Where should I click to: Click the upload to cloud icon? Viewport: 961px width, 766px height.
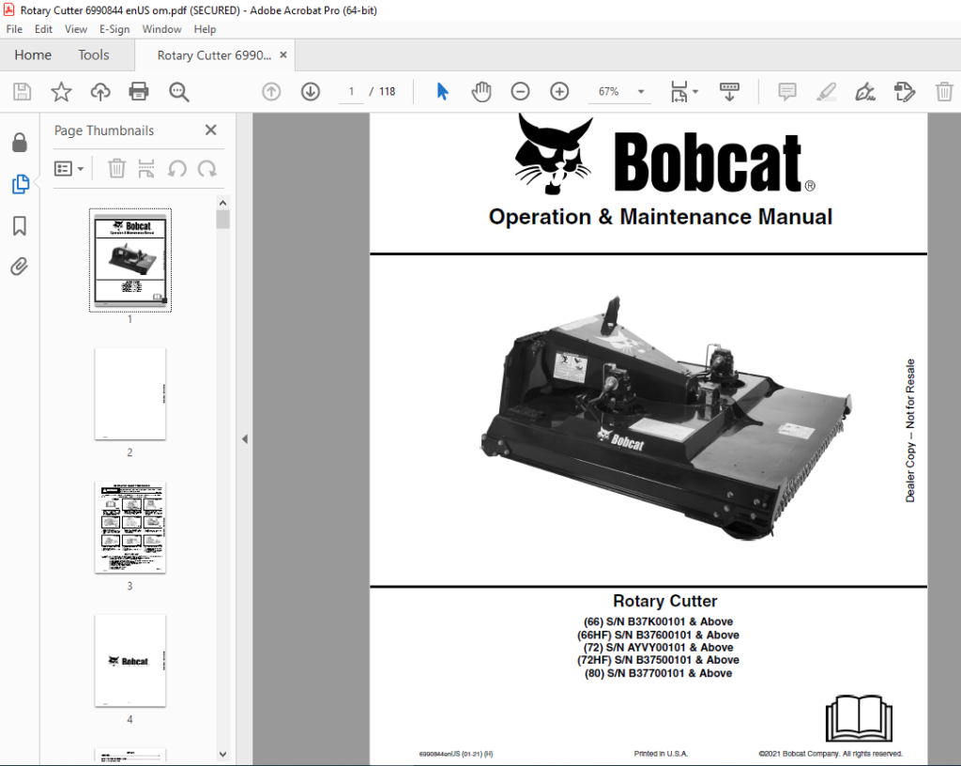[x=99, y=92]
